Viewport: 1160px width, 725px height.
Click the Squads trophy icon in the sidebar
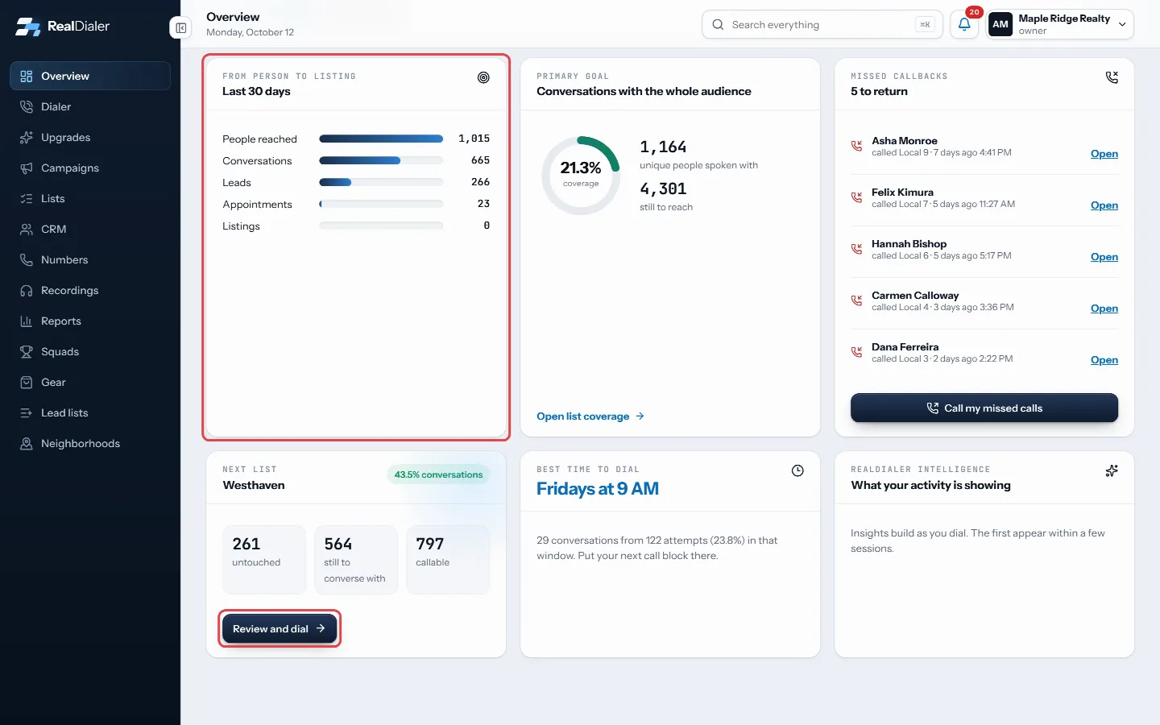(x=27, y=351)
